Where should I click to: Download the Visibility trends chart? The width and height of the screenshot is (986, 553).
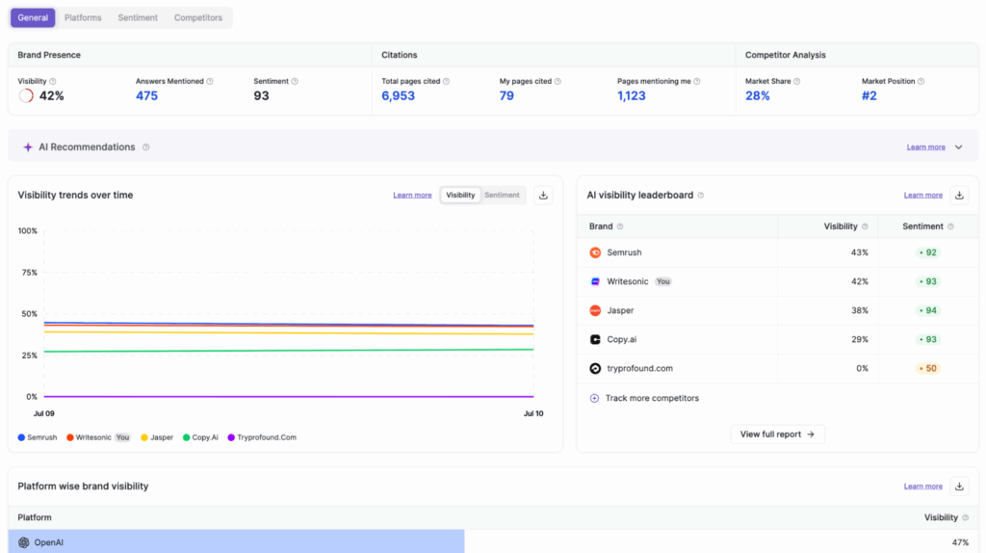(543, 196)
